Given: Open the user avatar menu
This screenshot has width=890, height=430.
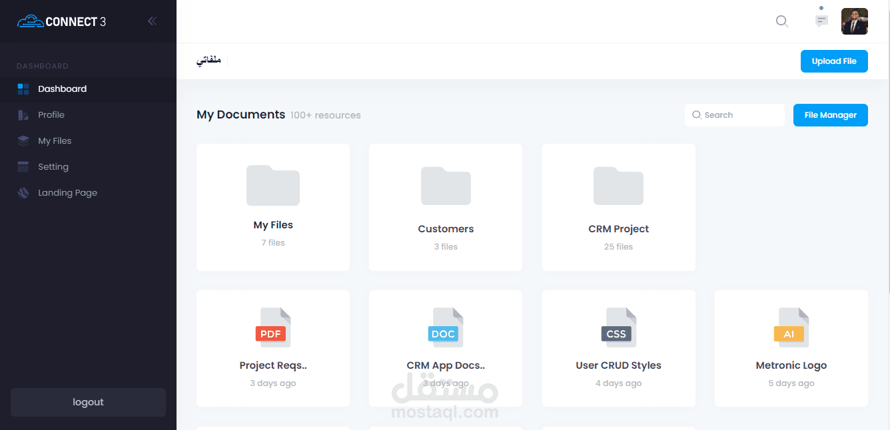Looking at the screenshot, I should click(x=855, y=21).
